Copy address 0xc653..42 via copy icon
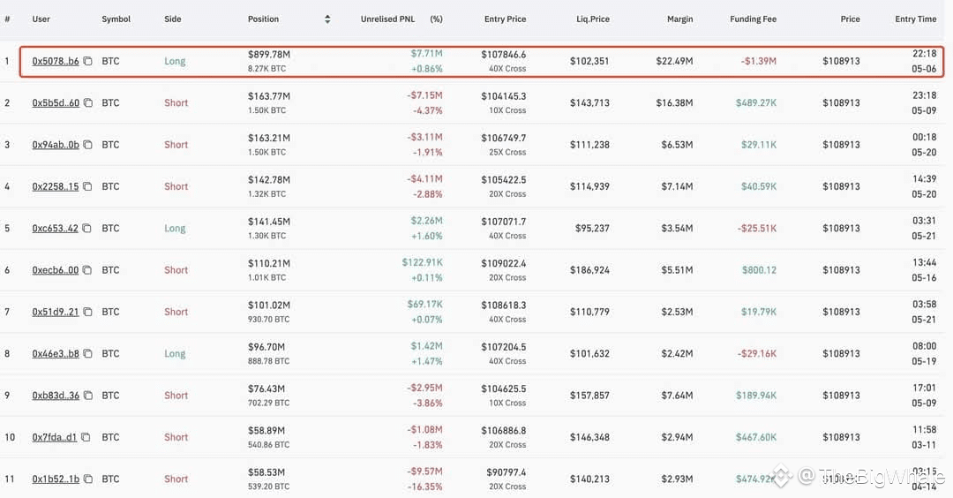The width and height of the screenshot is (953, 498). click(86, 229)
